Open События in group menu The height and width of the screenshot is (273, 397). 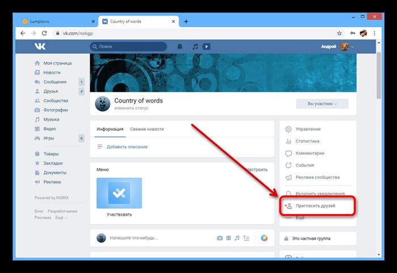pyautogui.click(x=305, y=165)
